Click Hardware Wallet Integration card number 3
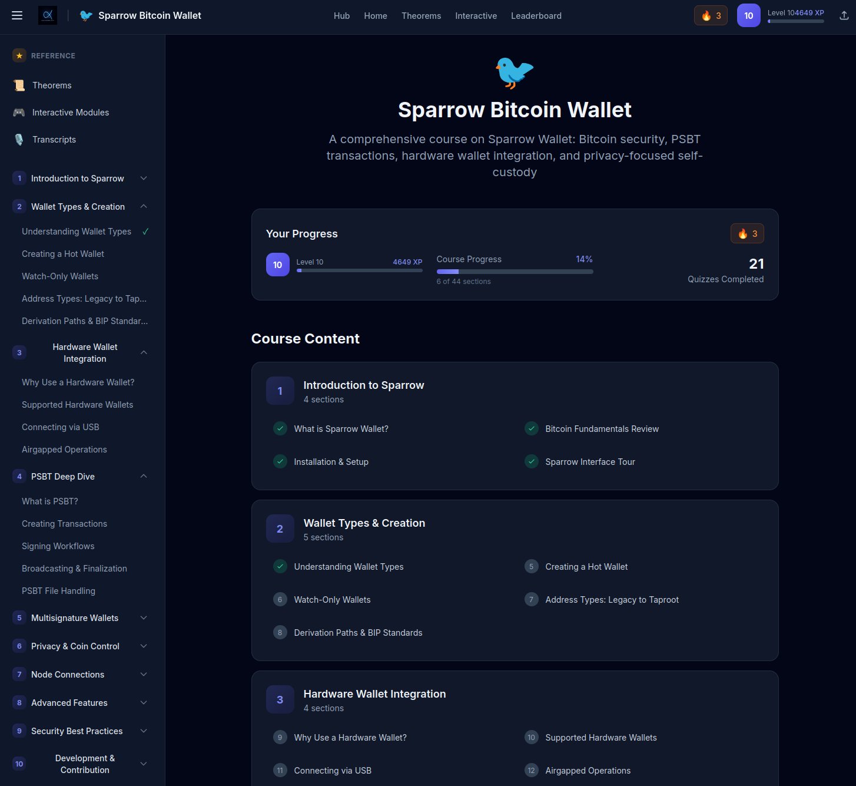856x786 pixels. (x=280, y=699)
